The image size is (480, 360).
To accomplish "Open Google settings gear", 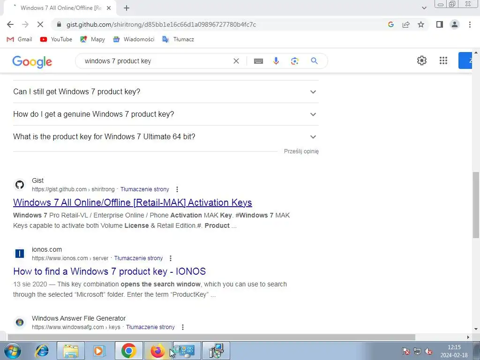I will [422, 60].
